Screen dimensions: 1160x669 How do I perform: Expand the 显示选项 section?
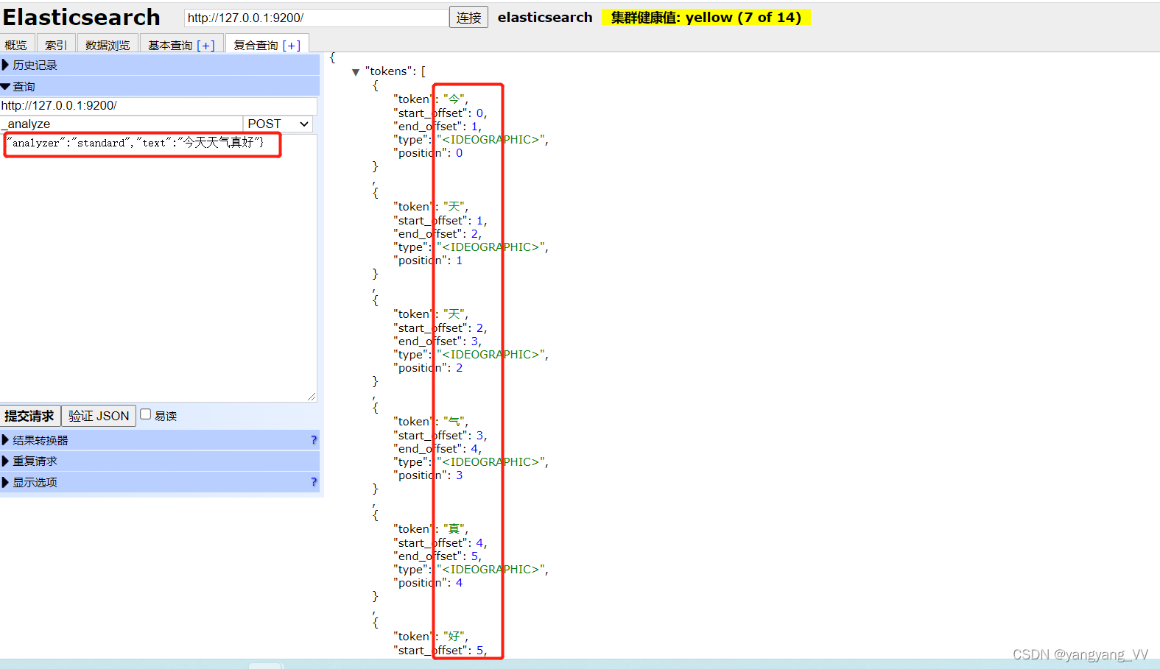(160, 482)
